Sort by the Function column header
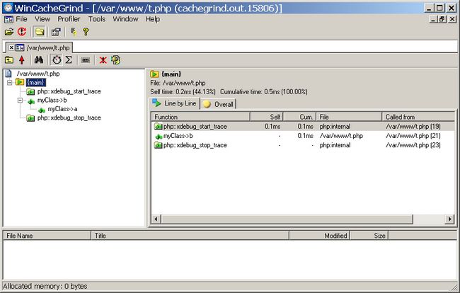460x293 pixels. pyautogui.click(x=200, y=117)
